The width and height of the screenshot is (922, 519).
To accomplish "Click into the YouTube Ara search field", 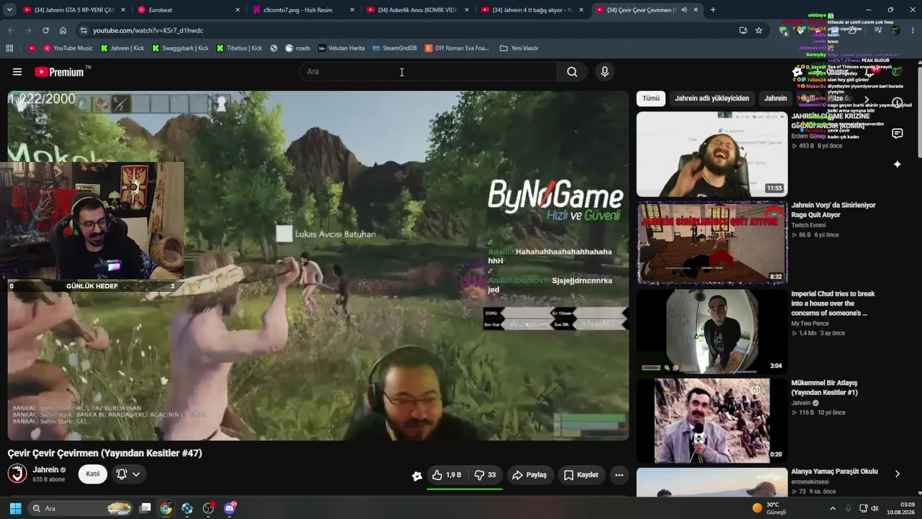I will click(x=428, y=72).
